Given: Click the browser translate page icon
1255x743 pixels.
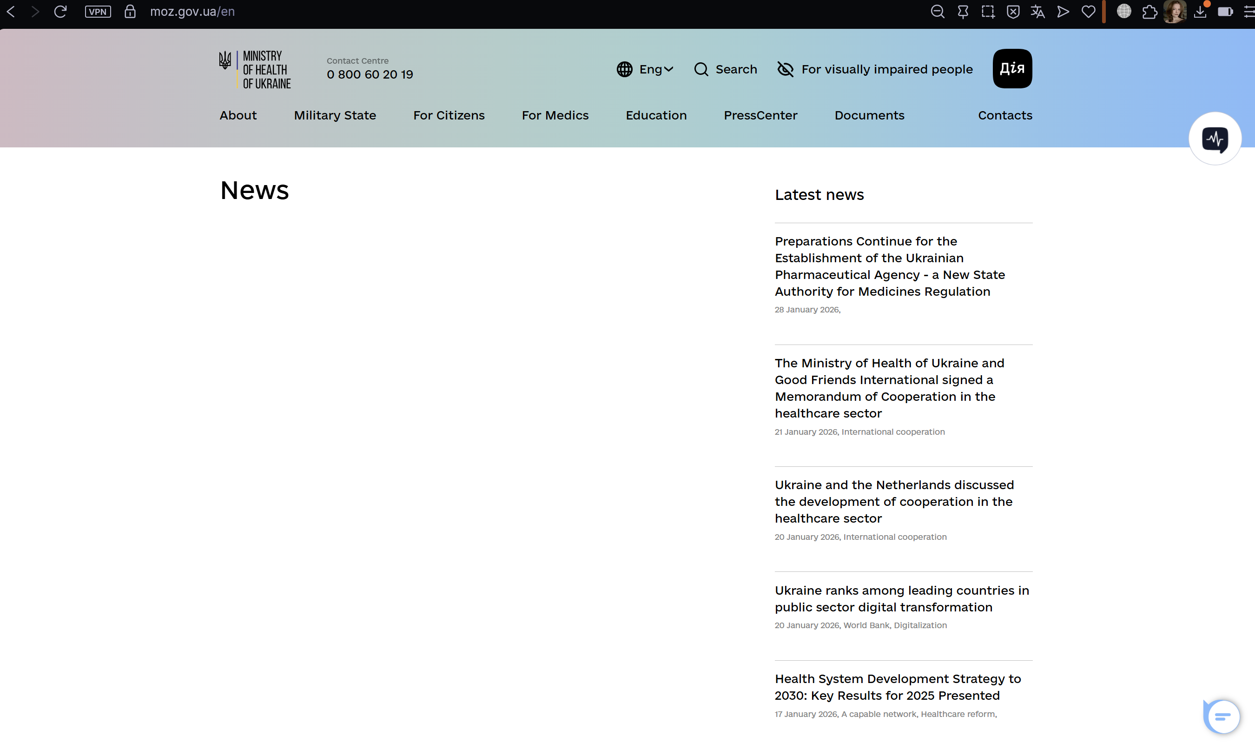Looking at the screenshot, I should click(1037, 12).
